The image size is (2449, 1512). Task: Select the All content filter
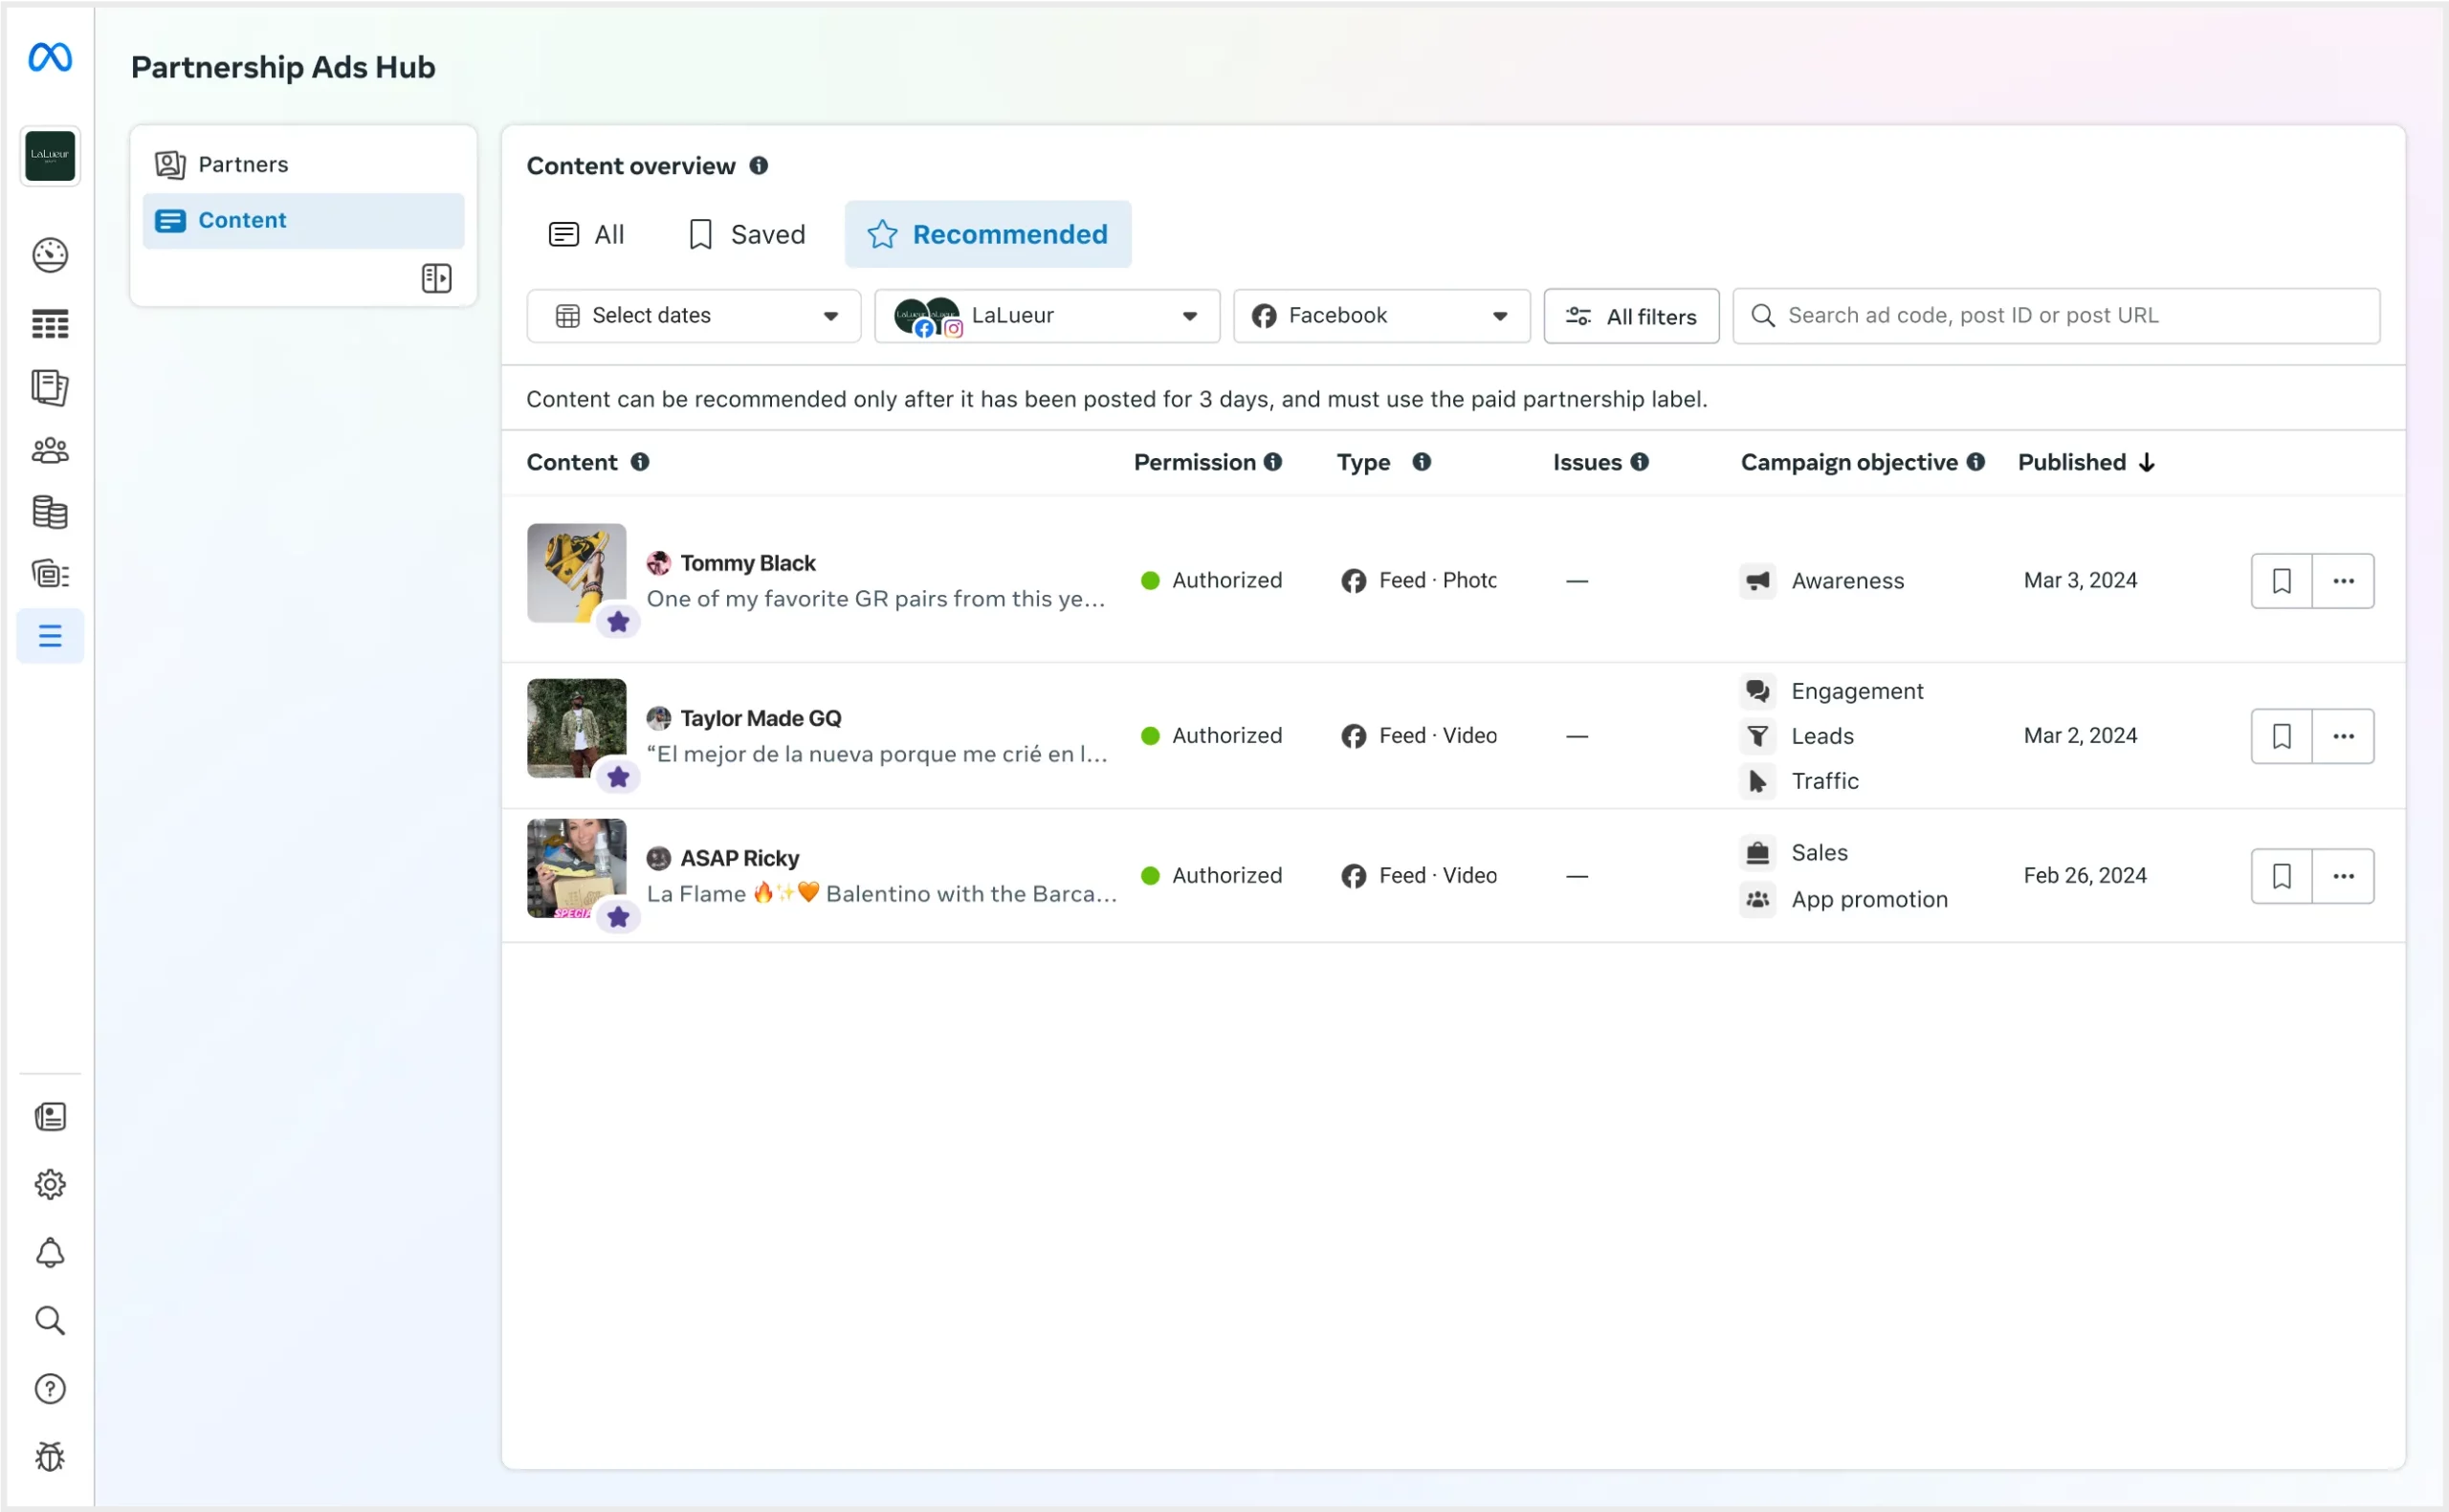click(x=587, y=233)
